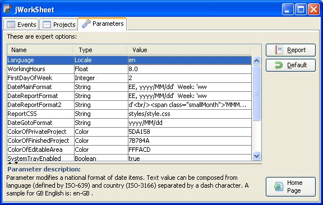
Task: Collapse split pane using the up triangle
Action: click(x=10, y=163)
